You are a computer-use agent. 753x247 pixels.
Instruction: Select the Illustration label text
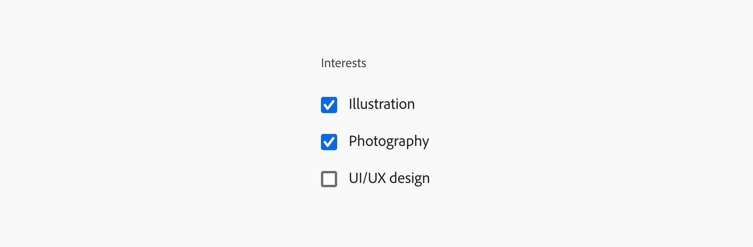pyautogui.click(x=382, y=104)
